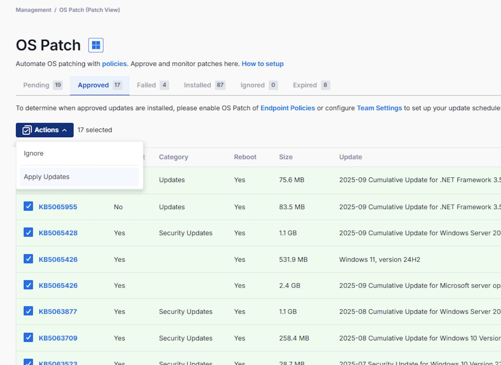Deselect the KB5063709 update checkbox
Image resolution: width=501 pixels, height=365 pixels.
coord(28,337)
